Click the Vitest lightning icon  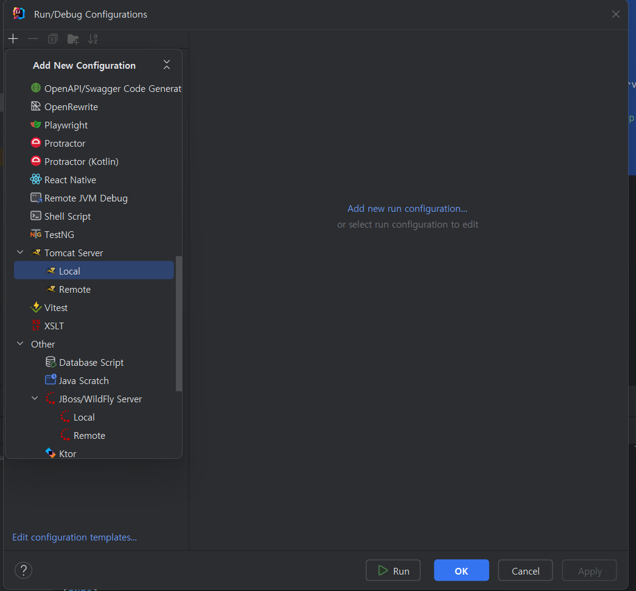(x=36, y=307)
